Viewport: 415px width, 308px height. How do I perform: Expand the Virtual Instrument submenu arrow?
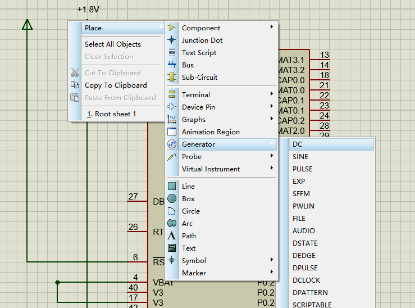pos(272,169)
